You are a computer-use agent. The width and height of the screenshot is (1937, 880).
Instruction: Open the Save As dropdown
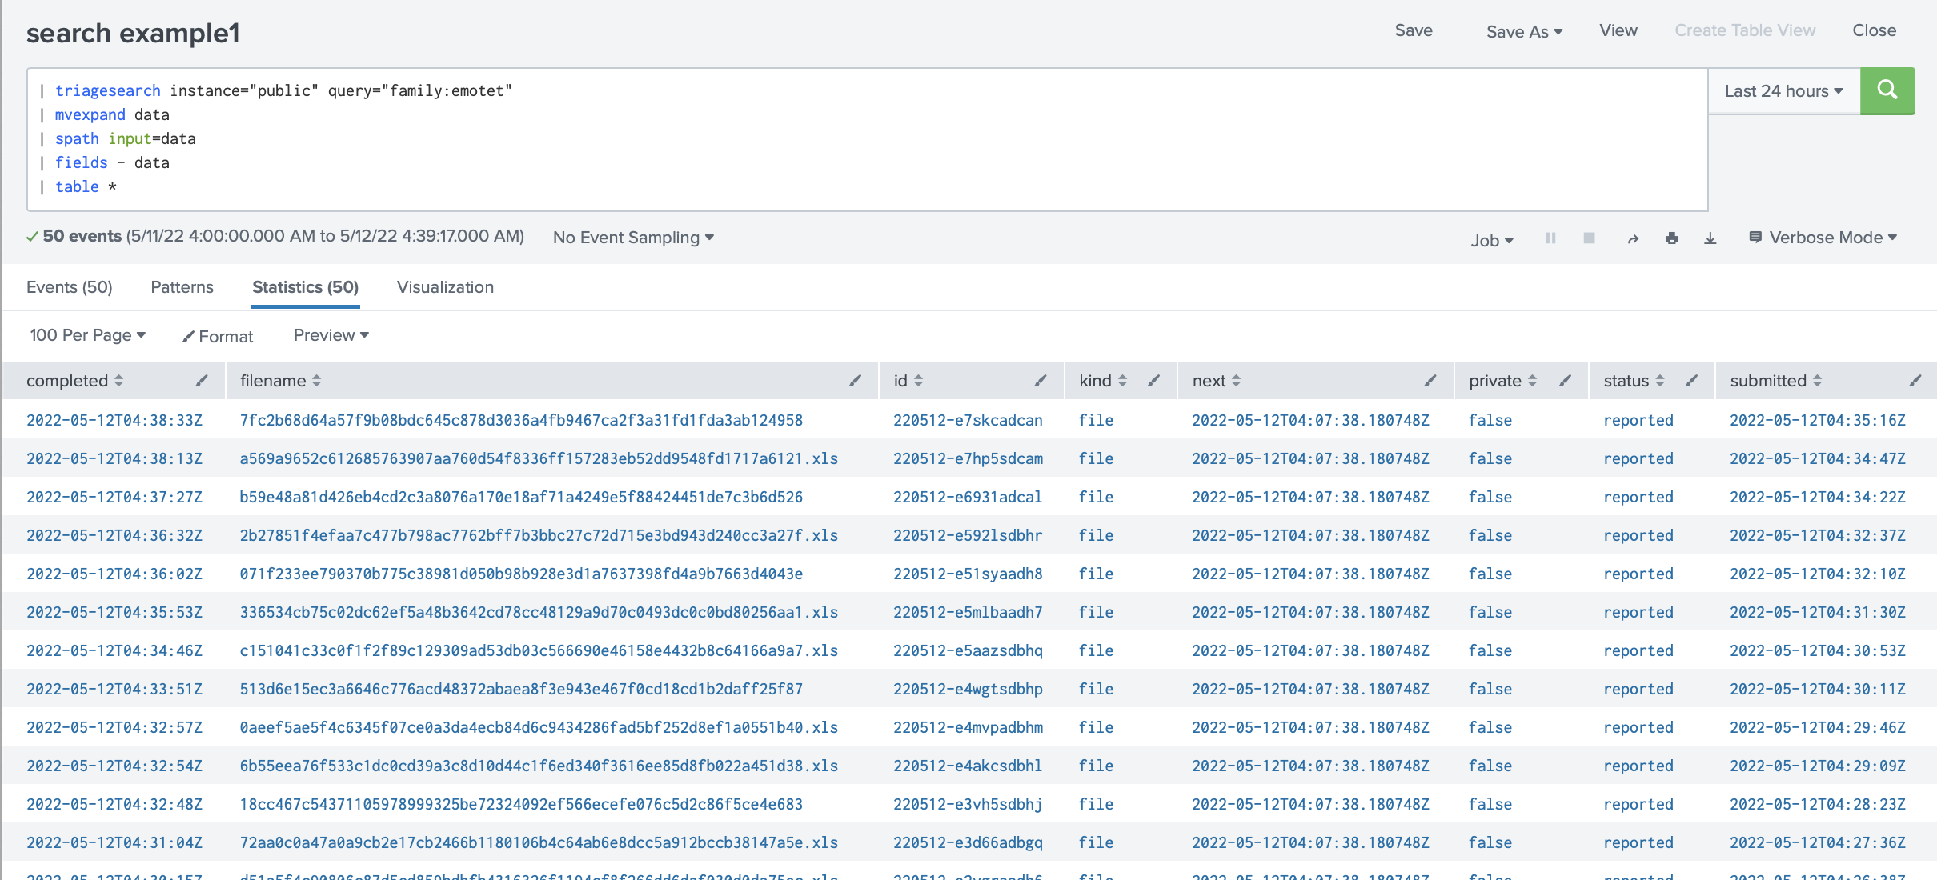pyautogui.click(x=1524, y=31)
